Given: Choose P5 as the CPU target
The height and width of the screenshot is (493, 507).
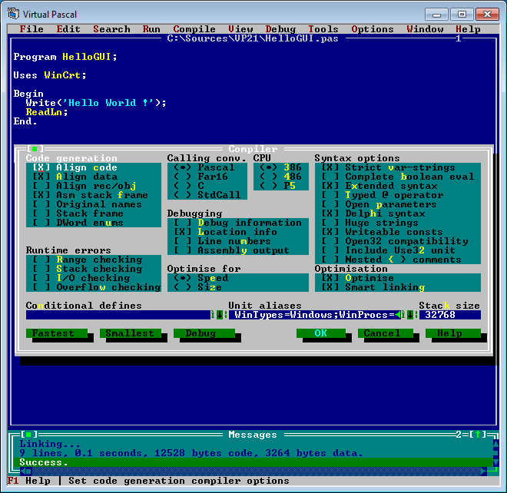Looking at the screenshot, I should [x=266, y=186].
